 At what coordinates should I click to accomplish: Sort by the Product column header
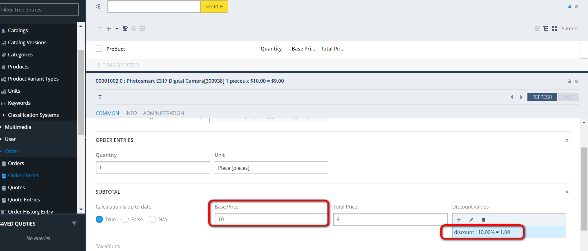coord(116,49)
